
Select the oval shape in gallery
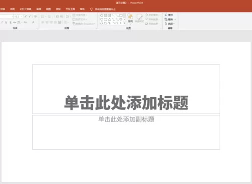(102, 19)
